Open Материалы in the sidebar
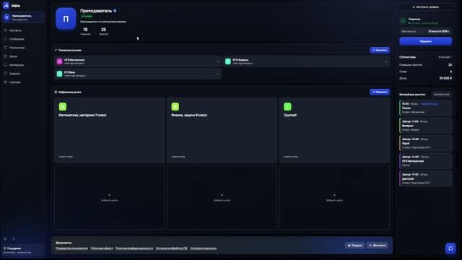Screen dimensions: 462x260 pos(17,65)
